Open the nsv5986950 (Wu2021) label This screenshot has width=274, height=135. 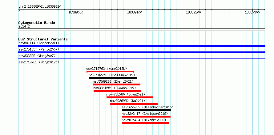[x=127, y=101]
